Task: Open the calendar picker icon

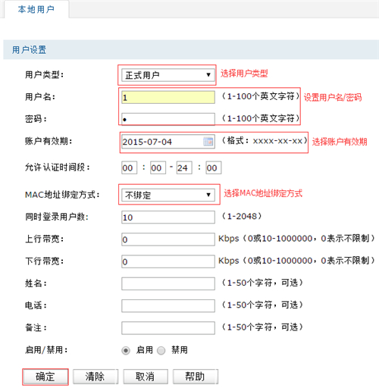Action: click(x=208, y=142)
